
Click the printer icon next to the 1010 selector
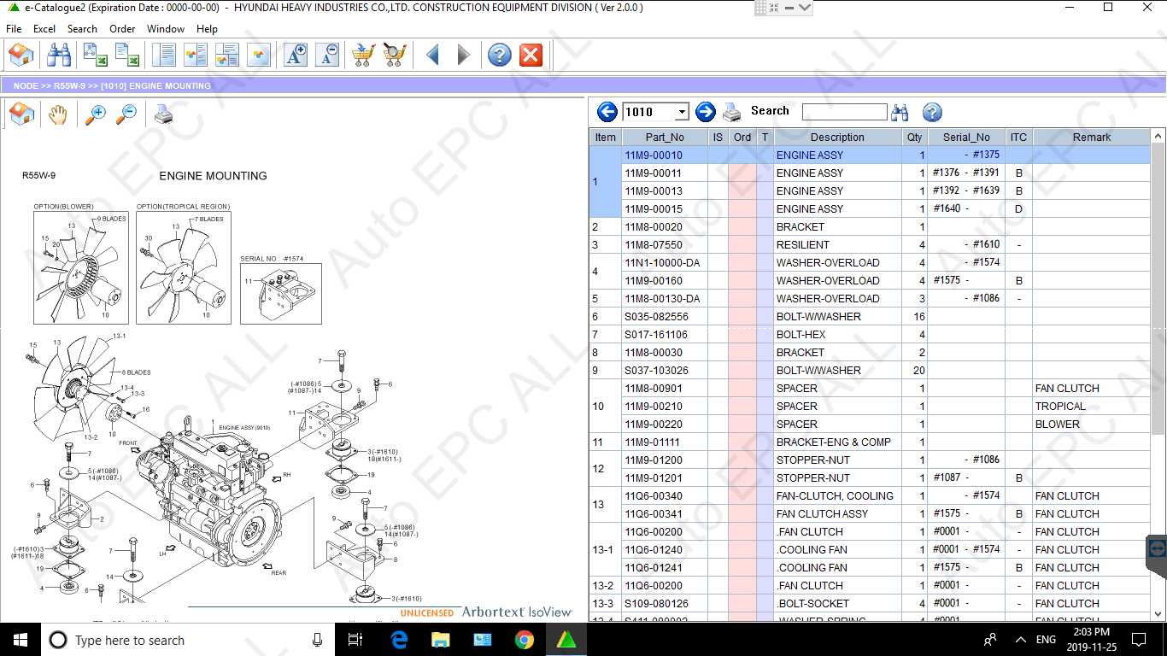(731, 111)
